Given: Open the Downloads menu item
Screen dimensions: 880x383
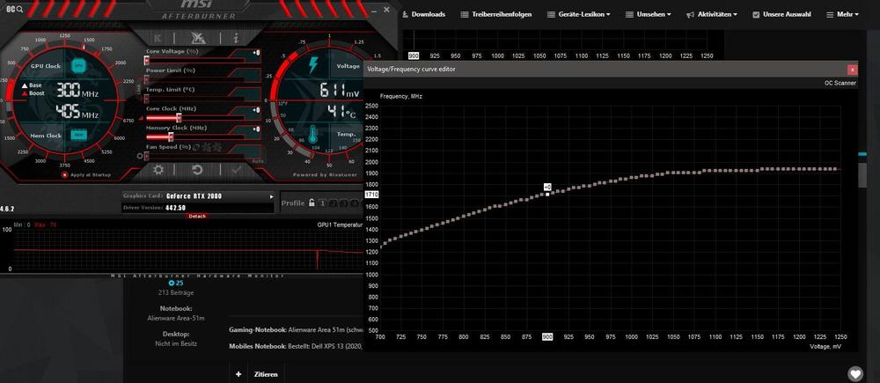Looking at the screenshot, I should click(423, 14).
